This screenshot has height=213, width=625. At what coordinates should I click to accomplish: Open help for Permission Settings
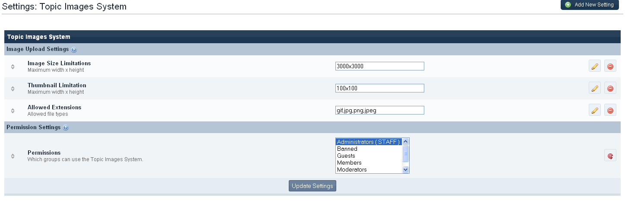point(66,128)
